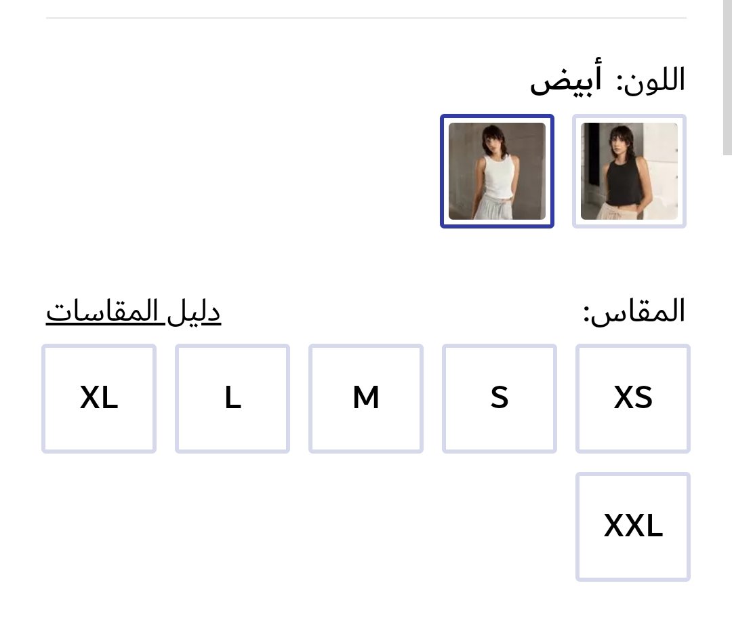
Task: Set garment size to extra small
Action: [633, 398]
